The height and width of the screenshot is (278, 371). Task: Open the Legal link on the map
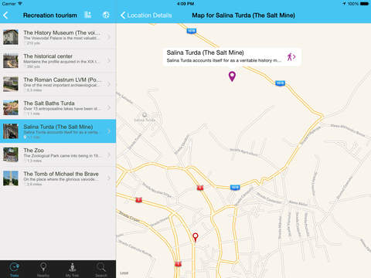pos(124,273)
